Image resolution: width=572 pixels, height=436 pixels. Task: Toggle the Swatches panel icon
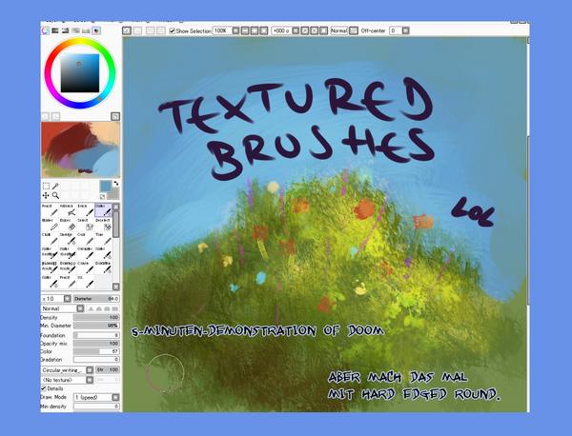pos(86,30)
